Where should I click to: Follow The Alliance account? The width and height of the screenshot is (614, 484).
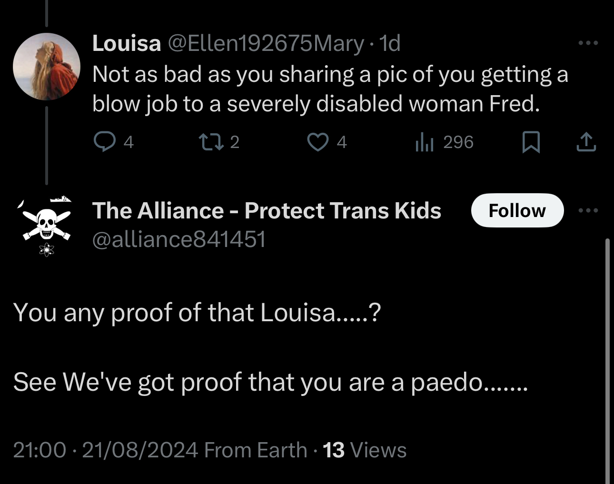point(517,210)
